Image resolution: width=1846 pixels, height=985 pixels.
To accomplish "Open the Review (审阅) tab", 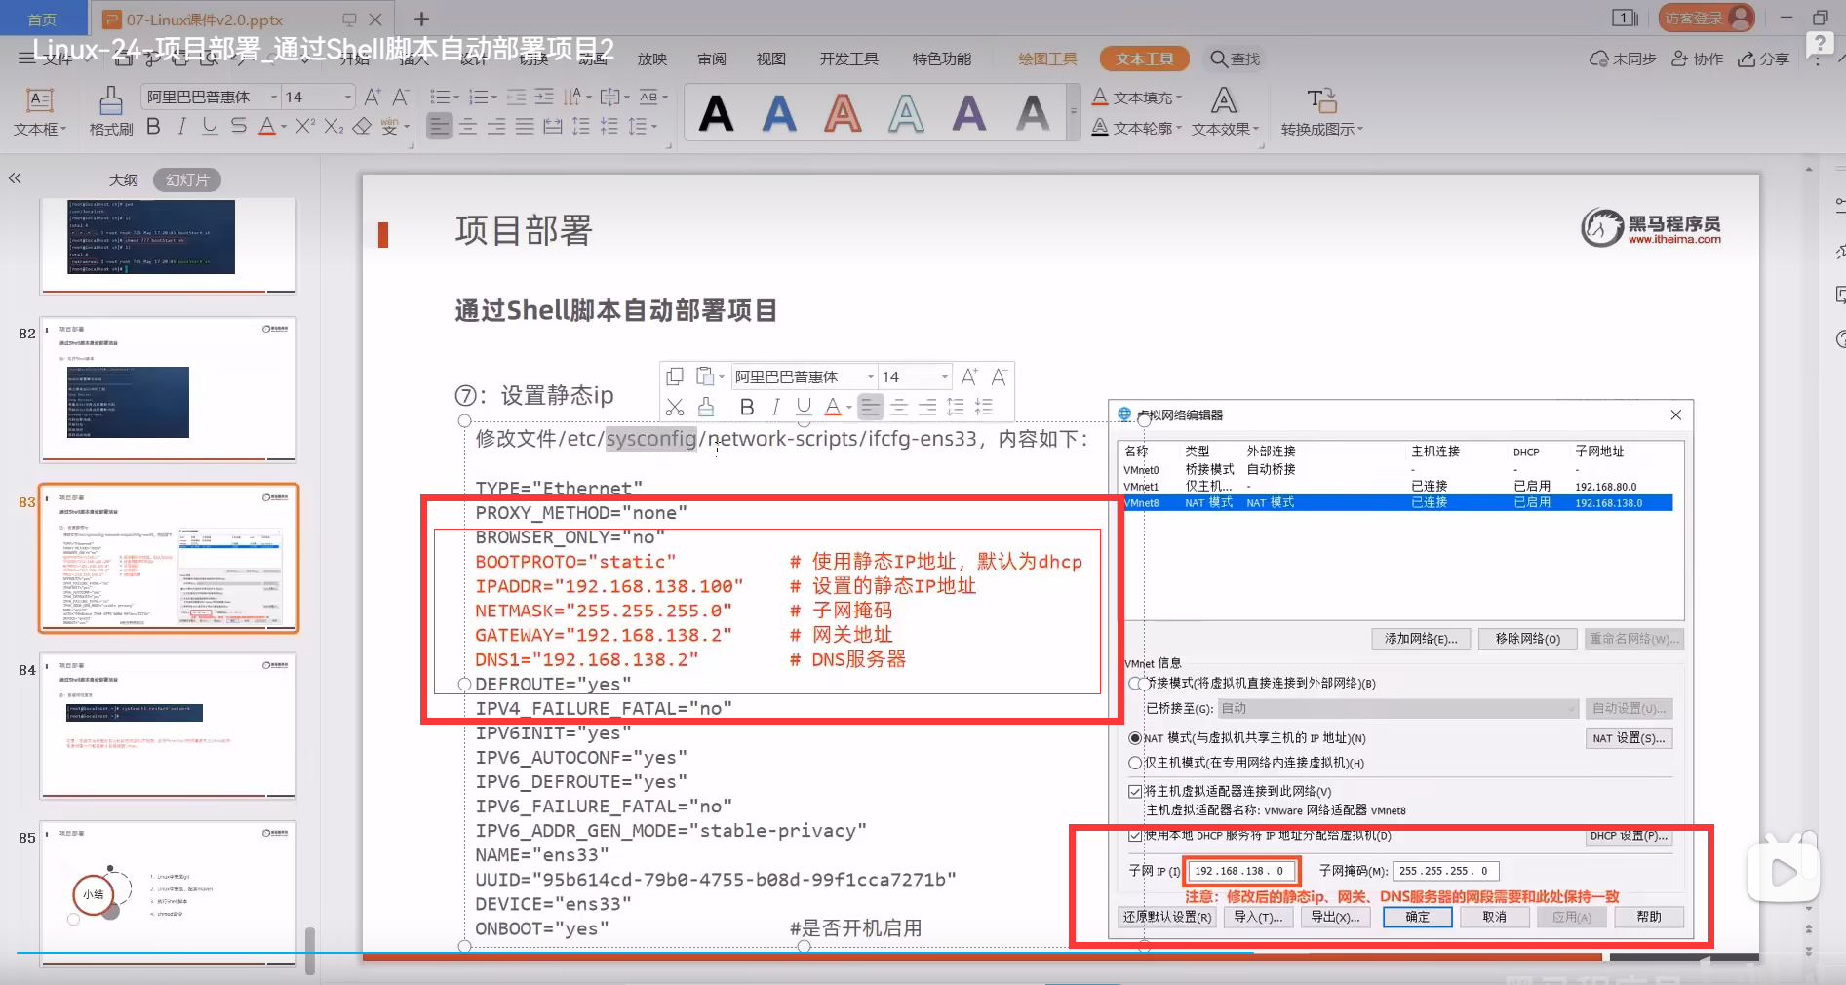I will pyautogui.click(x=712, y=59).
